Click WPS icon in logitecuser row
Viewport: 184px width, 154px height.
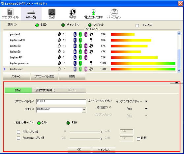coord(91,69)
